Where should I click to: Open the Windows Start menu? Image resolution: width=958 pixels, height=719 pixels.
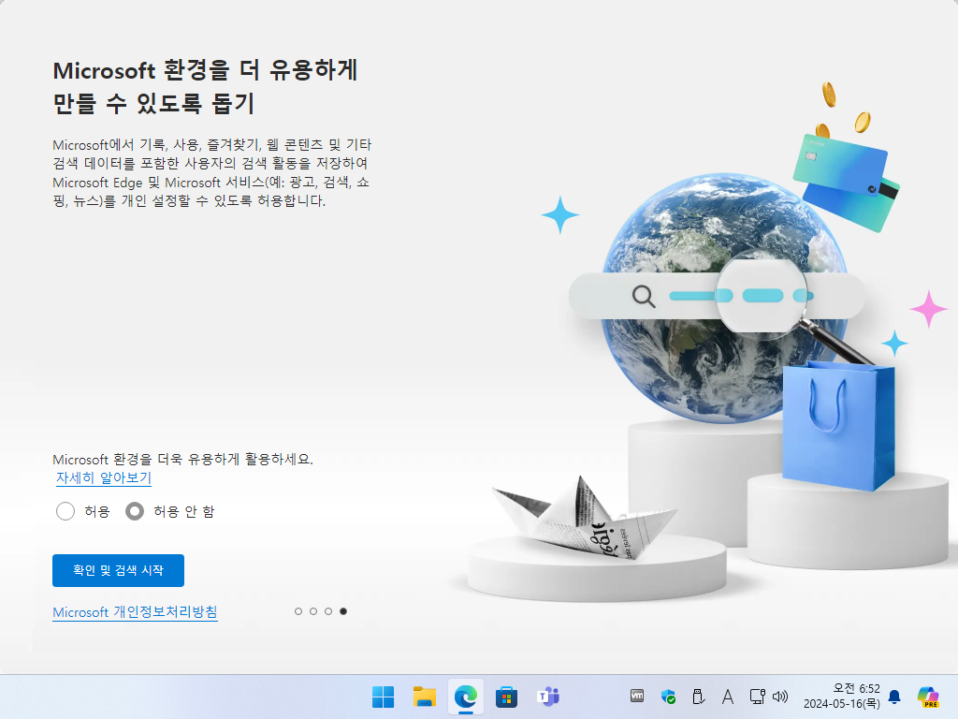pyautogui.click(x=383, y=697)
